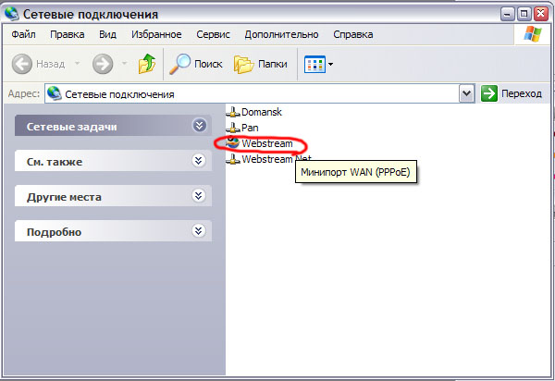Click the Back (Назад) arrow icon

pos(21,64)
